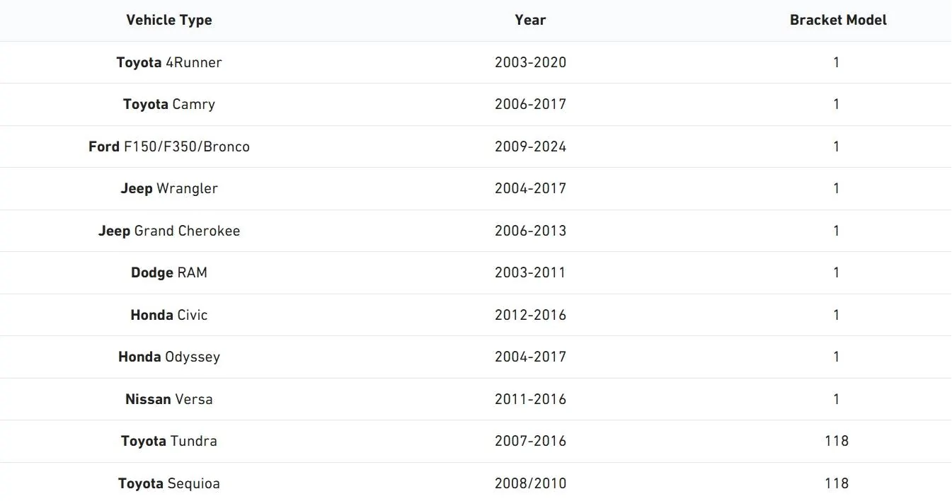Click the Nissan Versa entry
Viewport: 952px width, 501px height.
pos(169,399)
